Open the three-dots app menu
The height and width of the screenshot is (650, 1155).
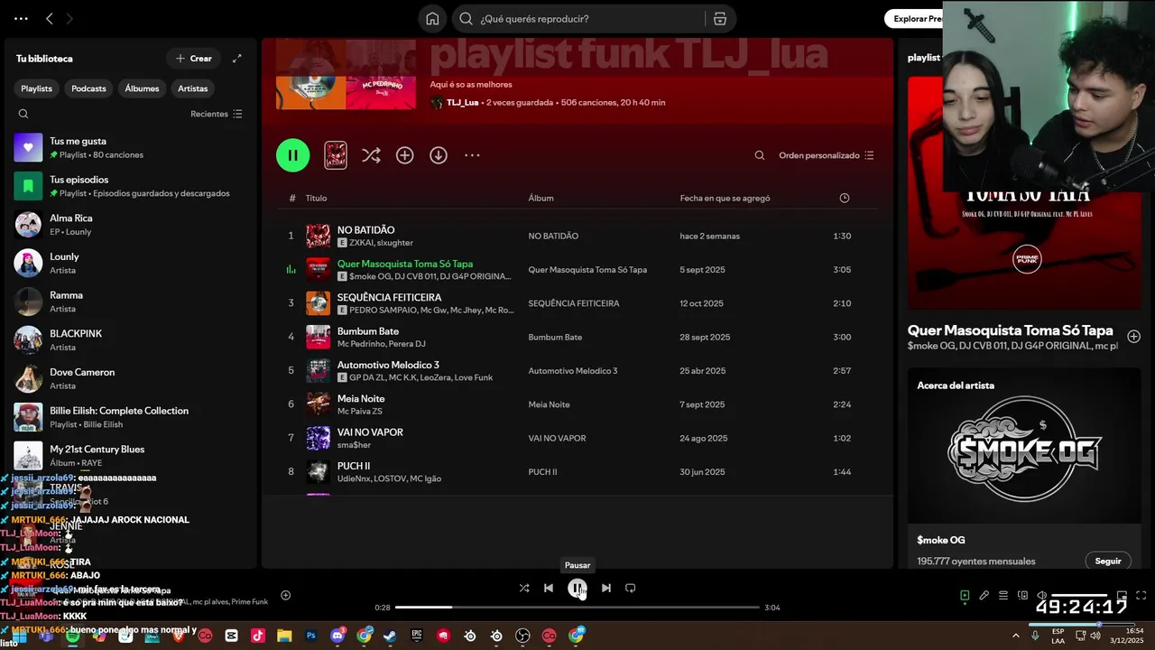[x=21, y=18]
